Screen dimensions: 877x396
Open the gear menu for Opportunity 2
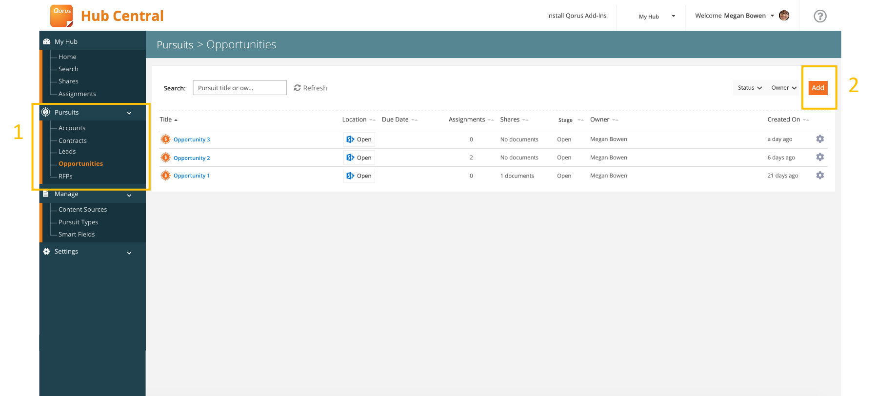(820, 157)
